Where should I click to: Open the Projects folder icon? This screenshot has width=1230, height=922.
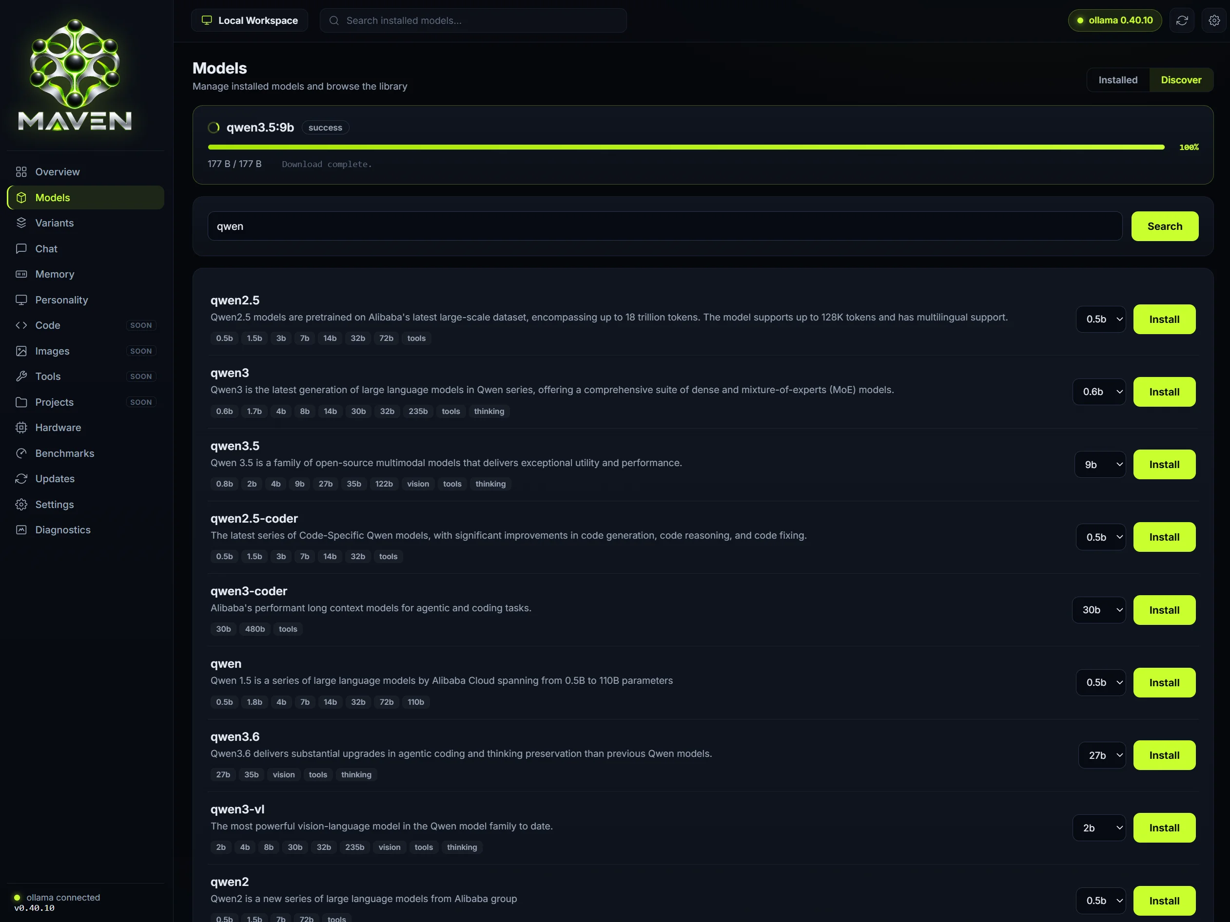21,402
